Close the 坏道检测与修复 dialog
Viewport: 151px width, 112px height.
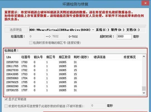[x=145, y=3]
